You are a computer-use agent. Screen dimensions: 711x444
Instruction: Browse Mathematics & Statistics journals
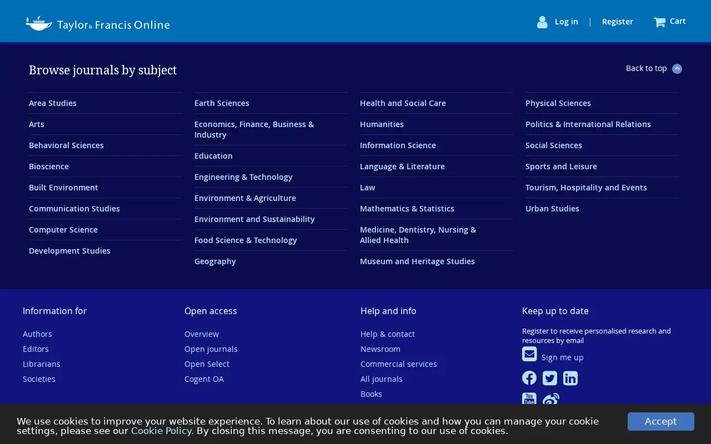tap(407, 209)
